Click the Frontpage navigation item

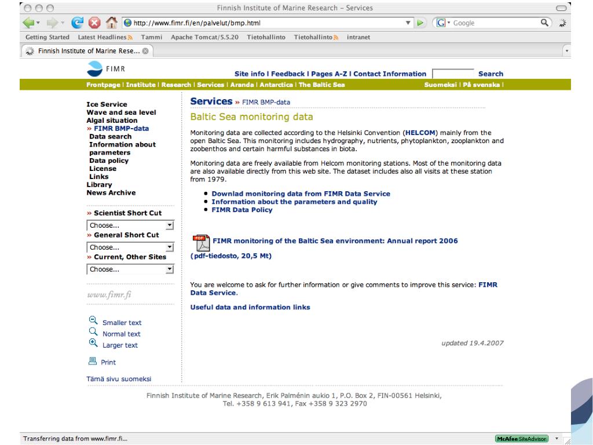pyautogui.click(x=103, y=85)
